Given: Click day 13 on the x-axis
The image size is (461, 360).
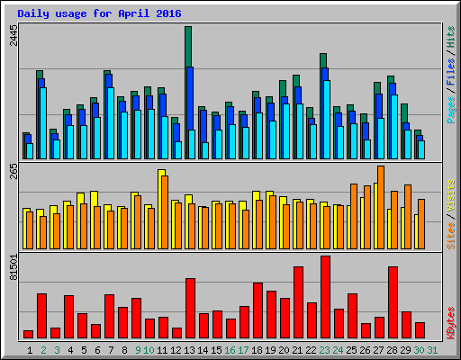Looking at the screenshot, I should [x=189, y=350].
